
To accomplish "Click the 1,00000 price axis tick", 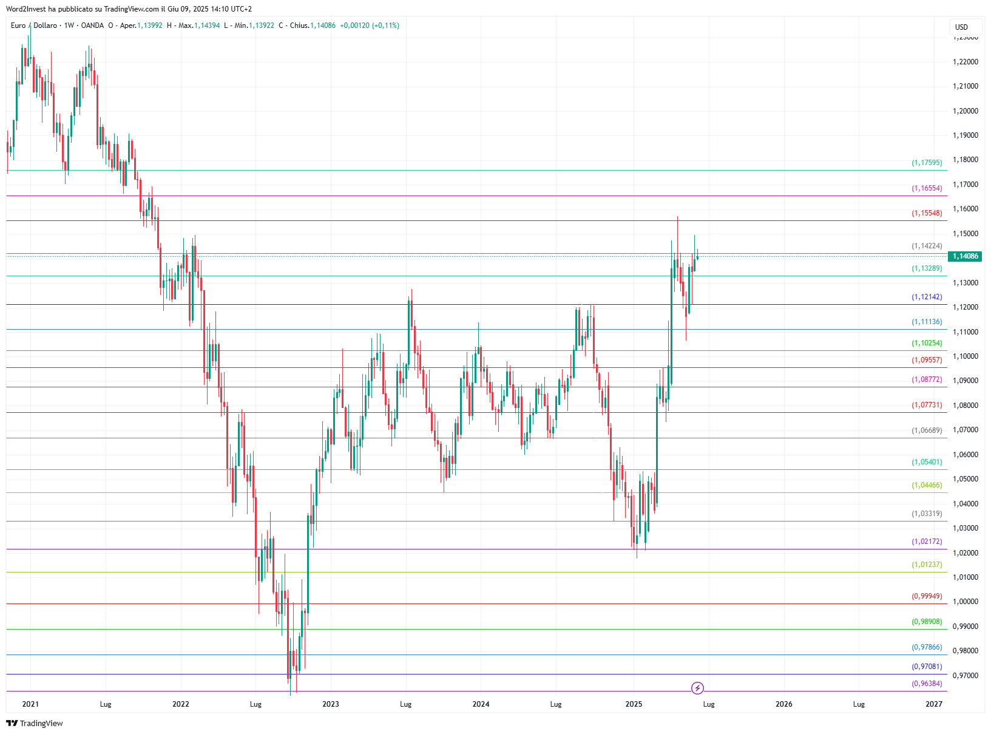I will [966, 602].
